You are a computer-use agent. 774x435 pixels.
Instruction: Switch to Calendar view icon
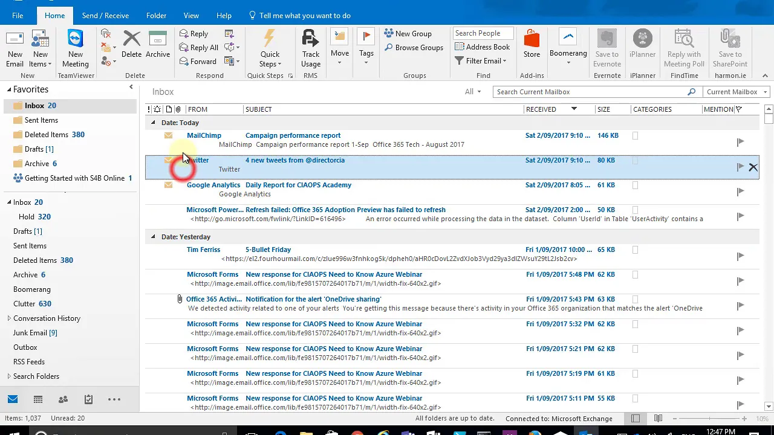(38, 399)
